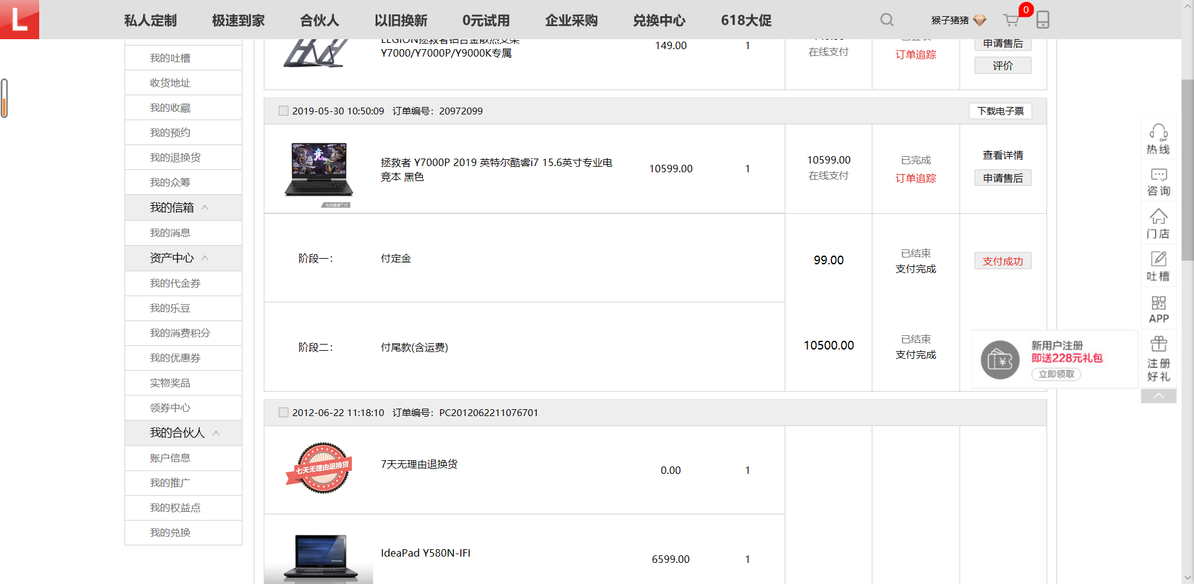Open 私人定制 in top navigation
This screenshot has height=584, width=1194.
(x=150, y=21)
